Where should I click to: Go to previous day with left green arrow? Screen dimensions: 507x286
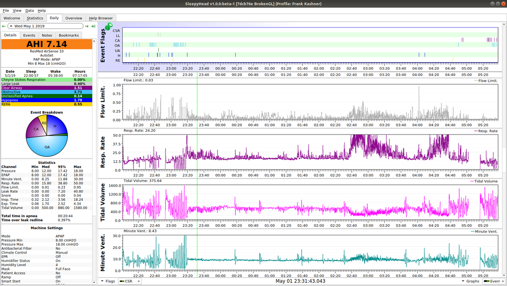click(x=4, y=26)
